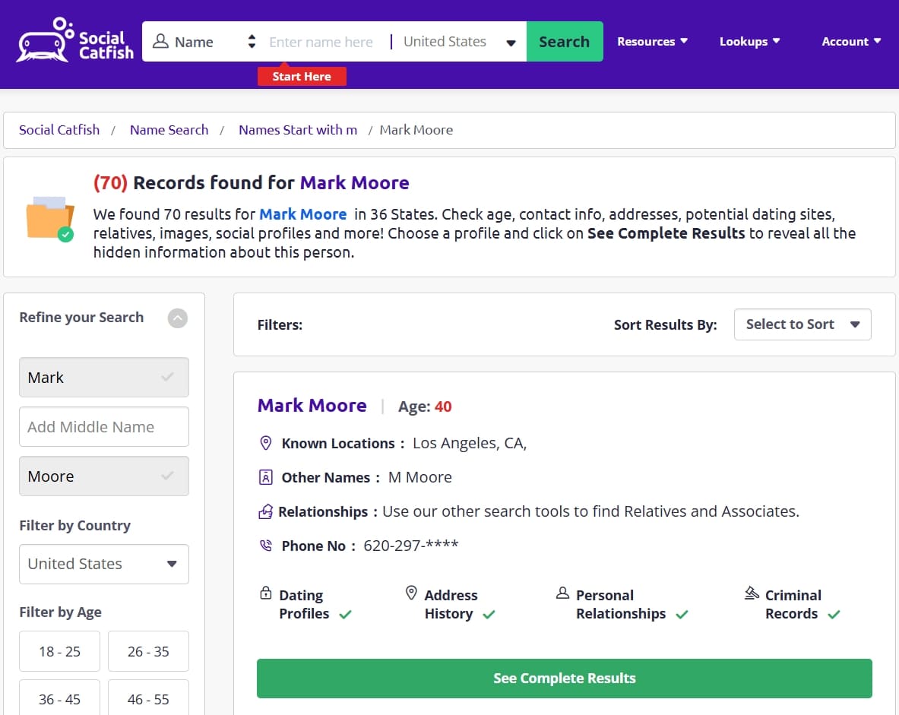The height and width of the screenshot is (715, 899).
Task: Click the Phone No handset icon
Action: 266,546
